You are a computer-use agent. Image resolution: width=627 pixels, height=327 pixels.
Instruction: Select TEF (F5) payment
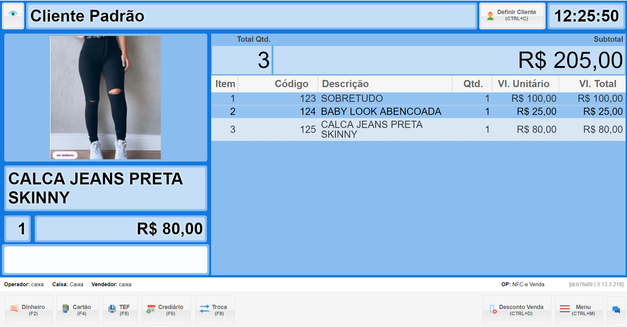pyautogui.click(x=120, y=310)
